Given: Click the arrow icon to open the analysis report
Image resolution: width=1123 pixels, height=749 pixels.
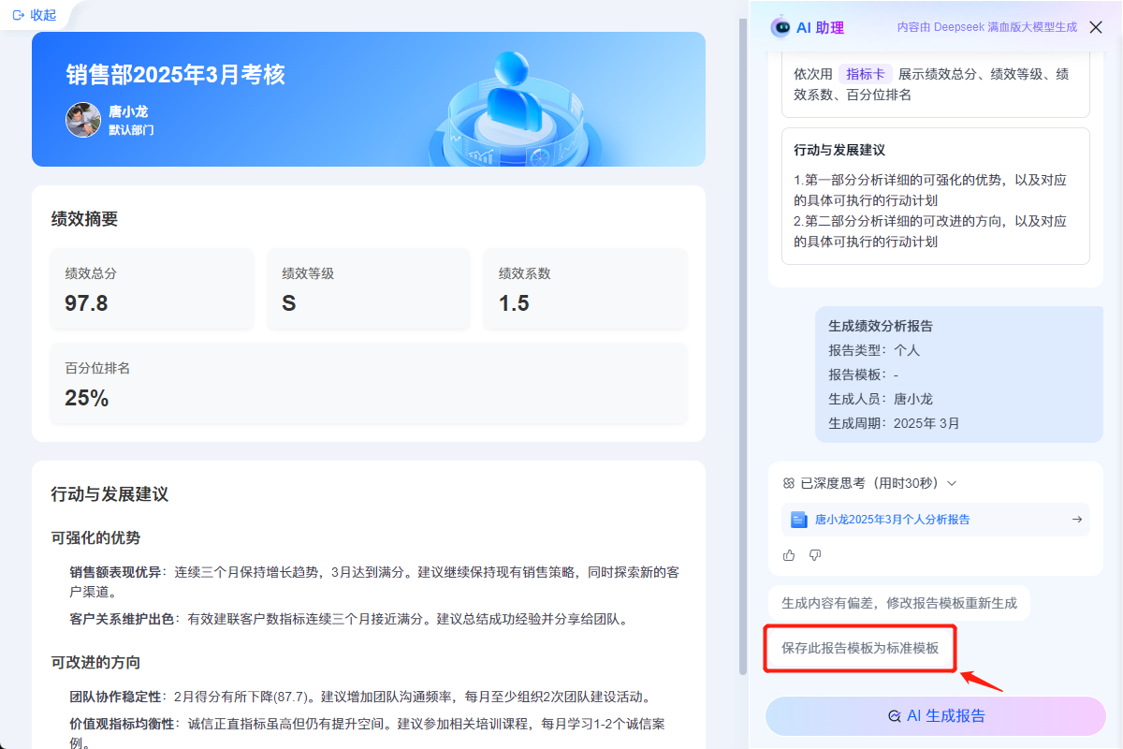Looking at the screenshot, I should (1076, 520).
